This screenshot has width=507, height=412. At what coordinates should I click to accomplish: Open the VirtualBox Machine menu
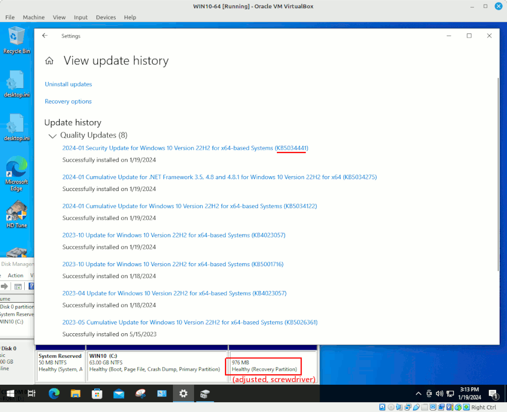point(33,17)
